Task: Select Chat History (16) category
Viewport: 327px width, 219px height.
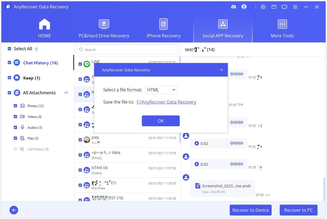Action: click(41, 63)
